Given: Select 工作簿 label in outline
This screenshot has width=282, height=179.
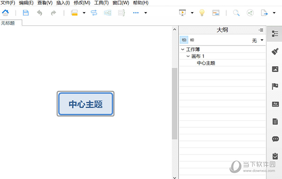Looking at the screenshot, I should (193, 49).
